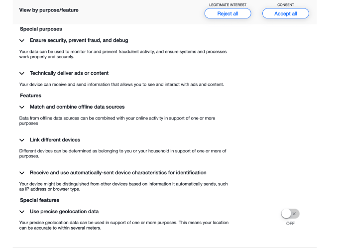Collapse chevron for Match and combine offline data
338x249 pixels.
tap(22, 107)
